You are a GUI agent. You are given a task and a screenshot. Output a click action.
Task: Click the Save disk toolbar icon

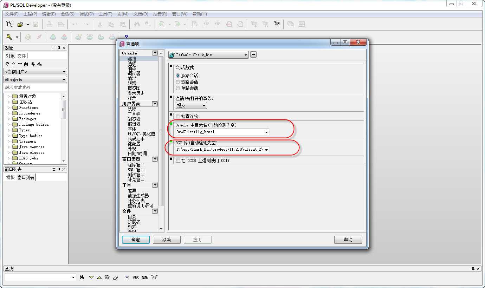pyautogui.click(x=35, y=24)
